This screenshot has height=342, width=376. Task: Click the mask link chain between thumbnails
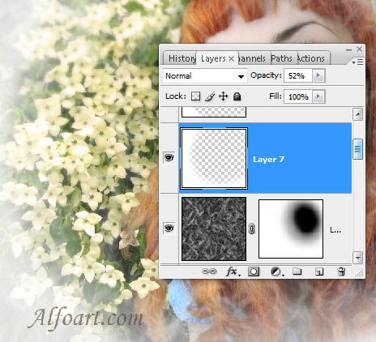tap(252, 229)
